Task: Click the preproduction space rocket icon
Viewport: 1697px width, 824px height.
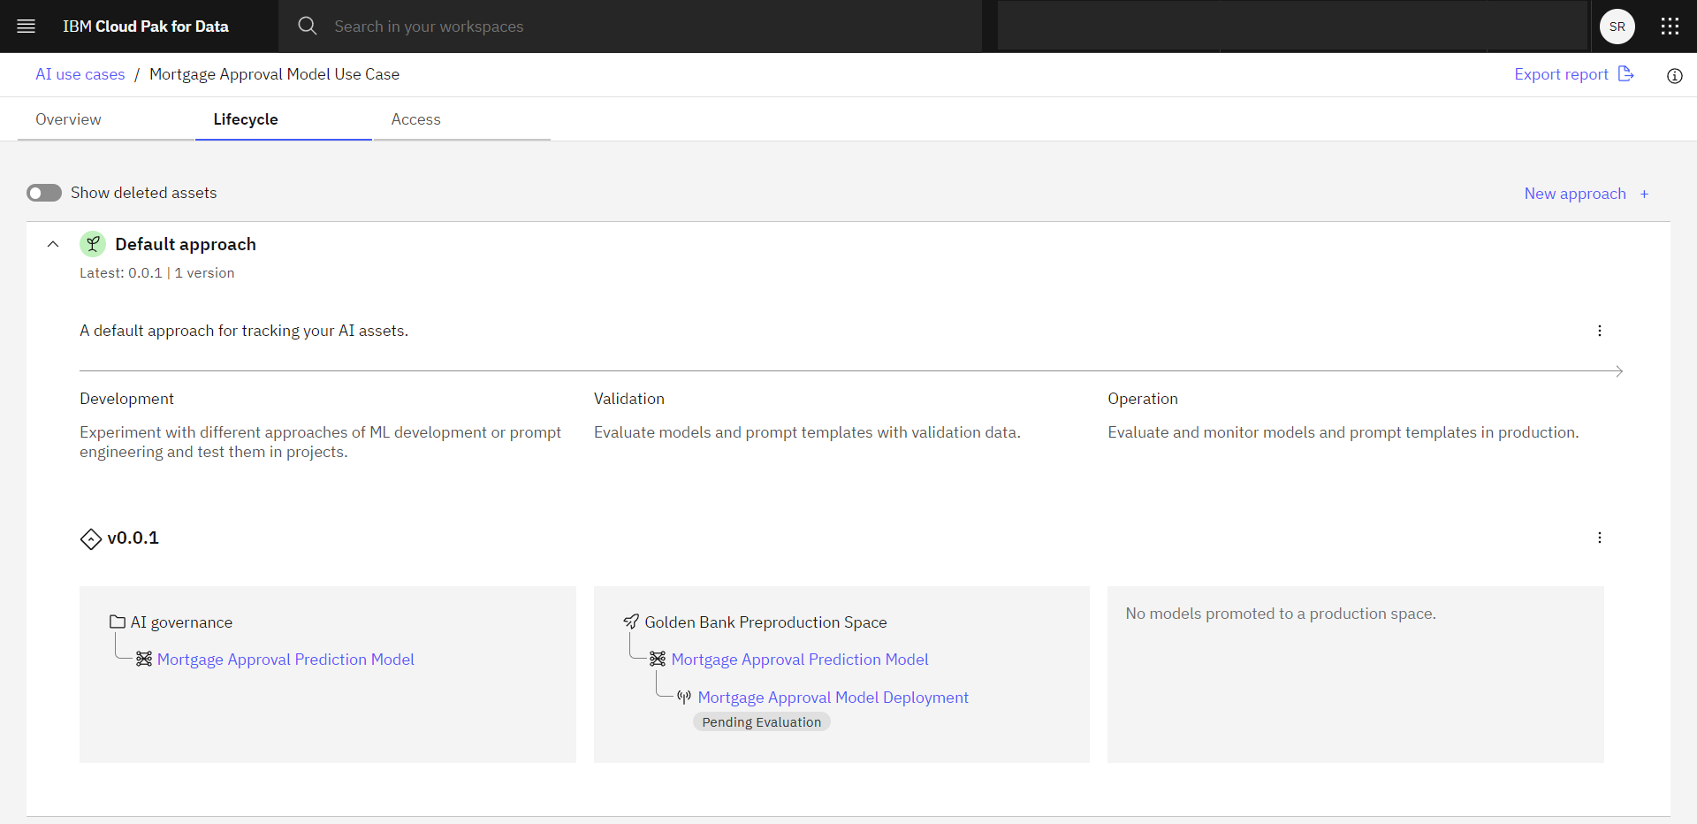Action: [x=631, y=622]
